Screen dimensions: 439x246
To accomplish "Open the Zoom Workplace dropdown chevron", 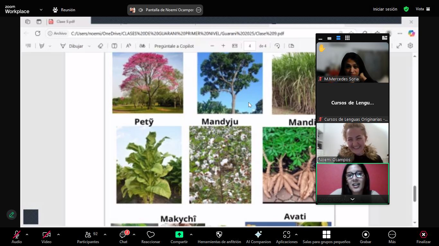I will 41,10.
